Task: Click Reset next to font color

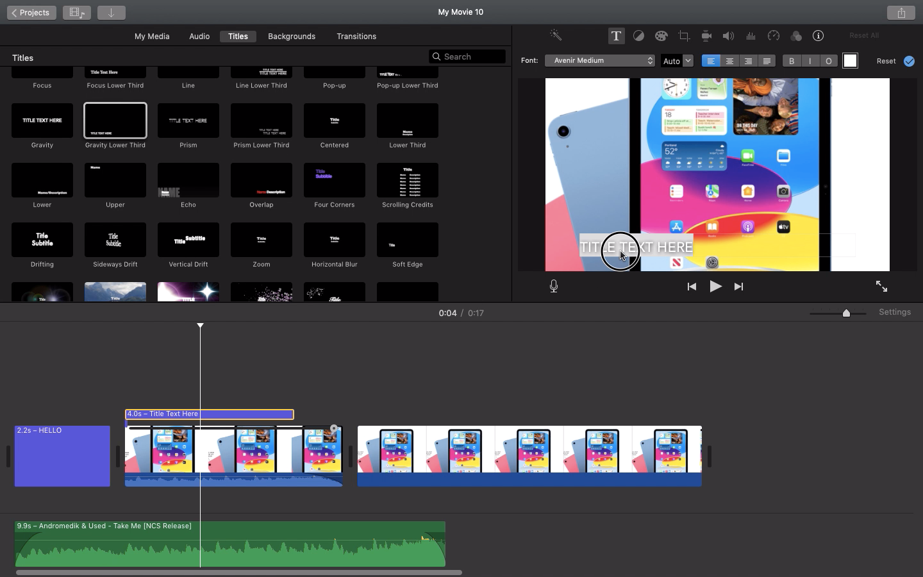Action: [x=886, y=61]
